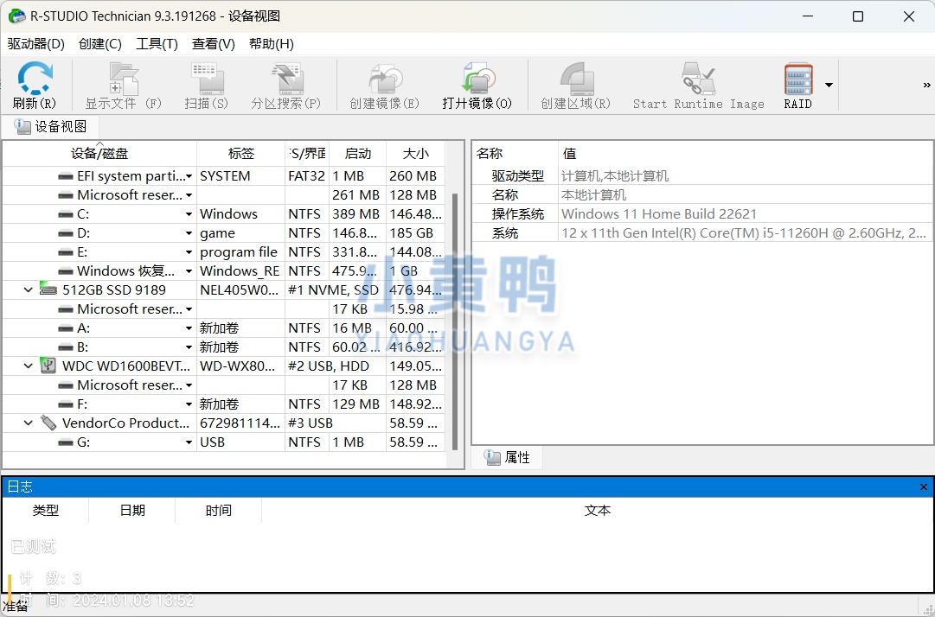Click the EFI system partition icon
Viewport: 935px width, 617px height.
[x=66, y=176]
